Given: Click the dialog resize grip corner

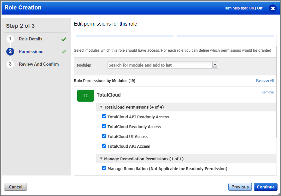Looking at the screenshot, I should pyautogui.click(x=278, y=194).
